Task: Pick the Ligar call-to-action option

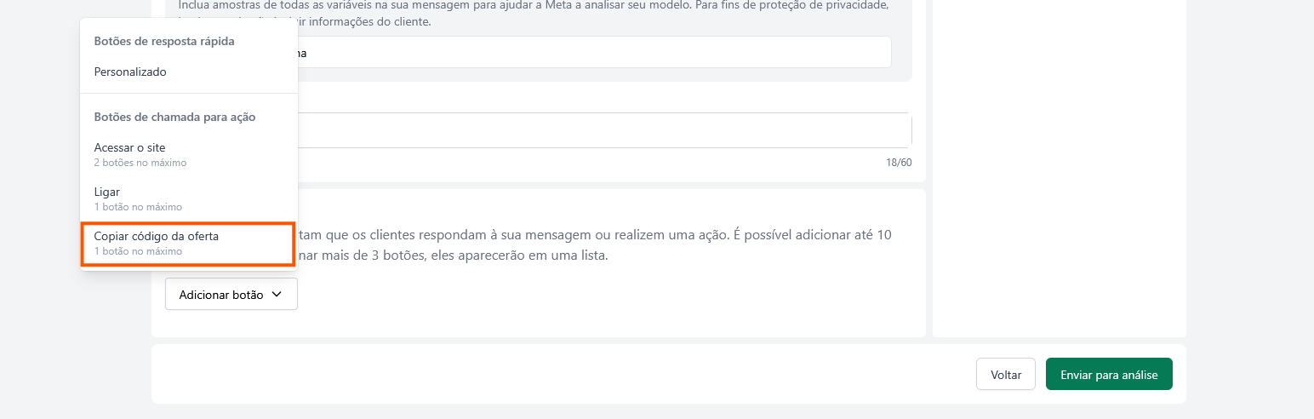Action: click(x=107, y=192)
